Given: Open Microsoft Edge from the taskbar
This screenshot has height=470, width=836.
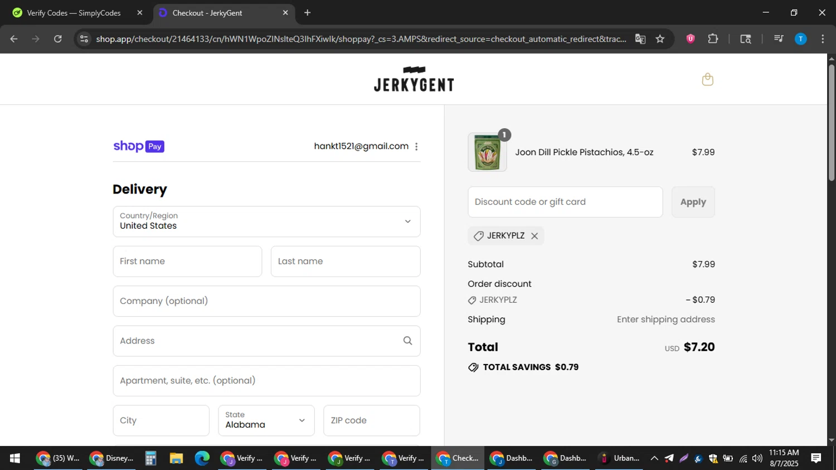Looking at the screenshot, I should point(202,458).
